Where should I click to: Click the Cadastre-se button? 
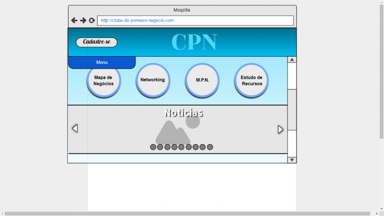coord(96,42)
